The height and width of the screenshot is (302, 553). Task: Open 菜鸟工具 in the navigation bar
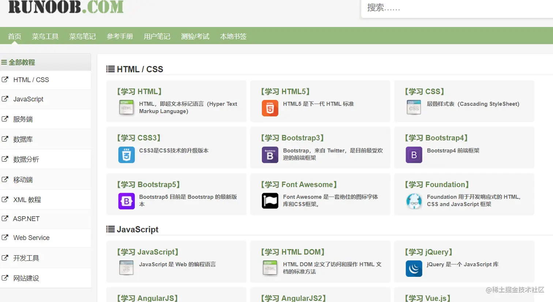coord(45,37)
